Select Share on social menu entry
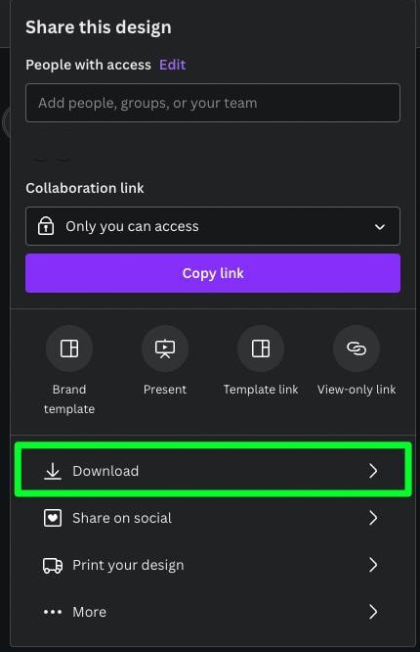Image resolution: width=420 pixels, height=652 pixels. click(213, 518)
